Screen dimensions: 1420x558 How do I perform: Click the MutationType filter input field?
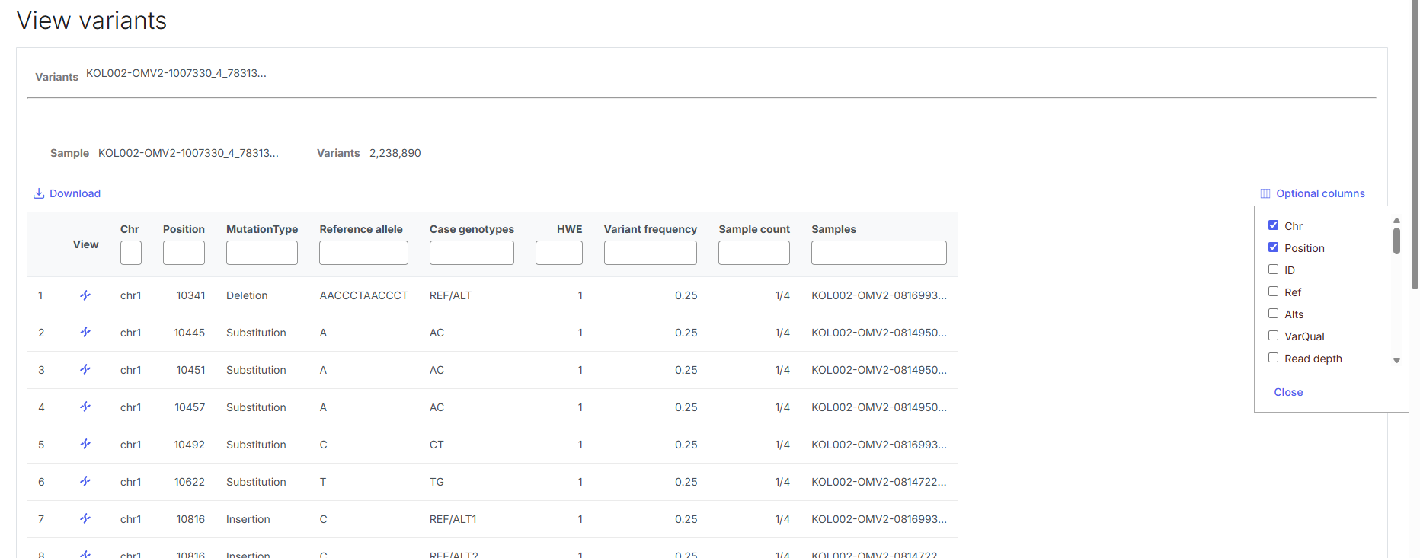coord(261,253)
